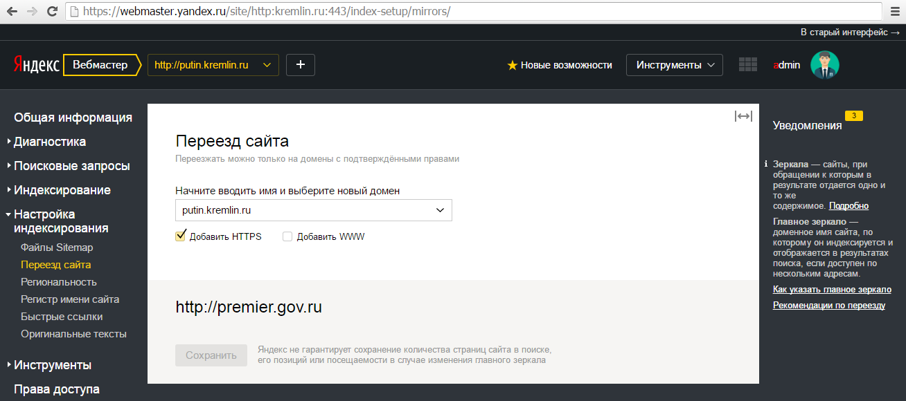Open the Уведомления notifications counter
Viewport: 906px width, 401px height.
pyautogui.click(x=853, y=116)
